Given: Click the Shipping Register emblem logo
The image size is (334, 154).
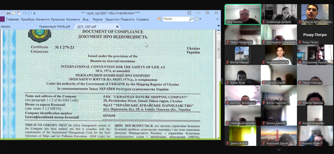Looking at the screenshot, I should pos(39,36).
